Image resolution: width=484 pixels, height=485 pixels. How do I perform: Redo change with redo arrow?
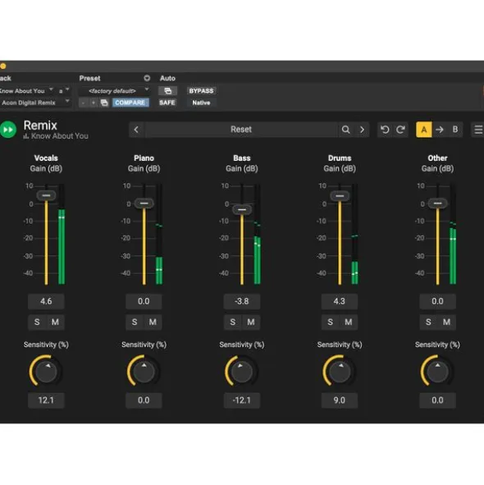401,130
